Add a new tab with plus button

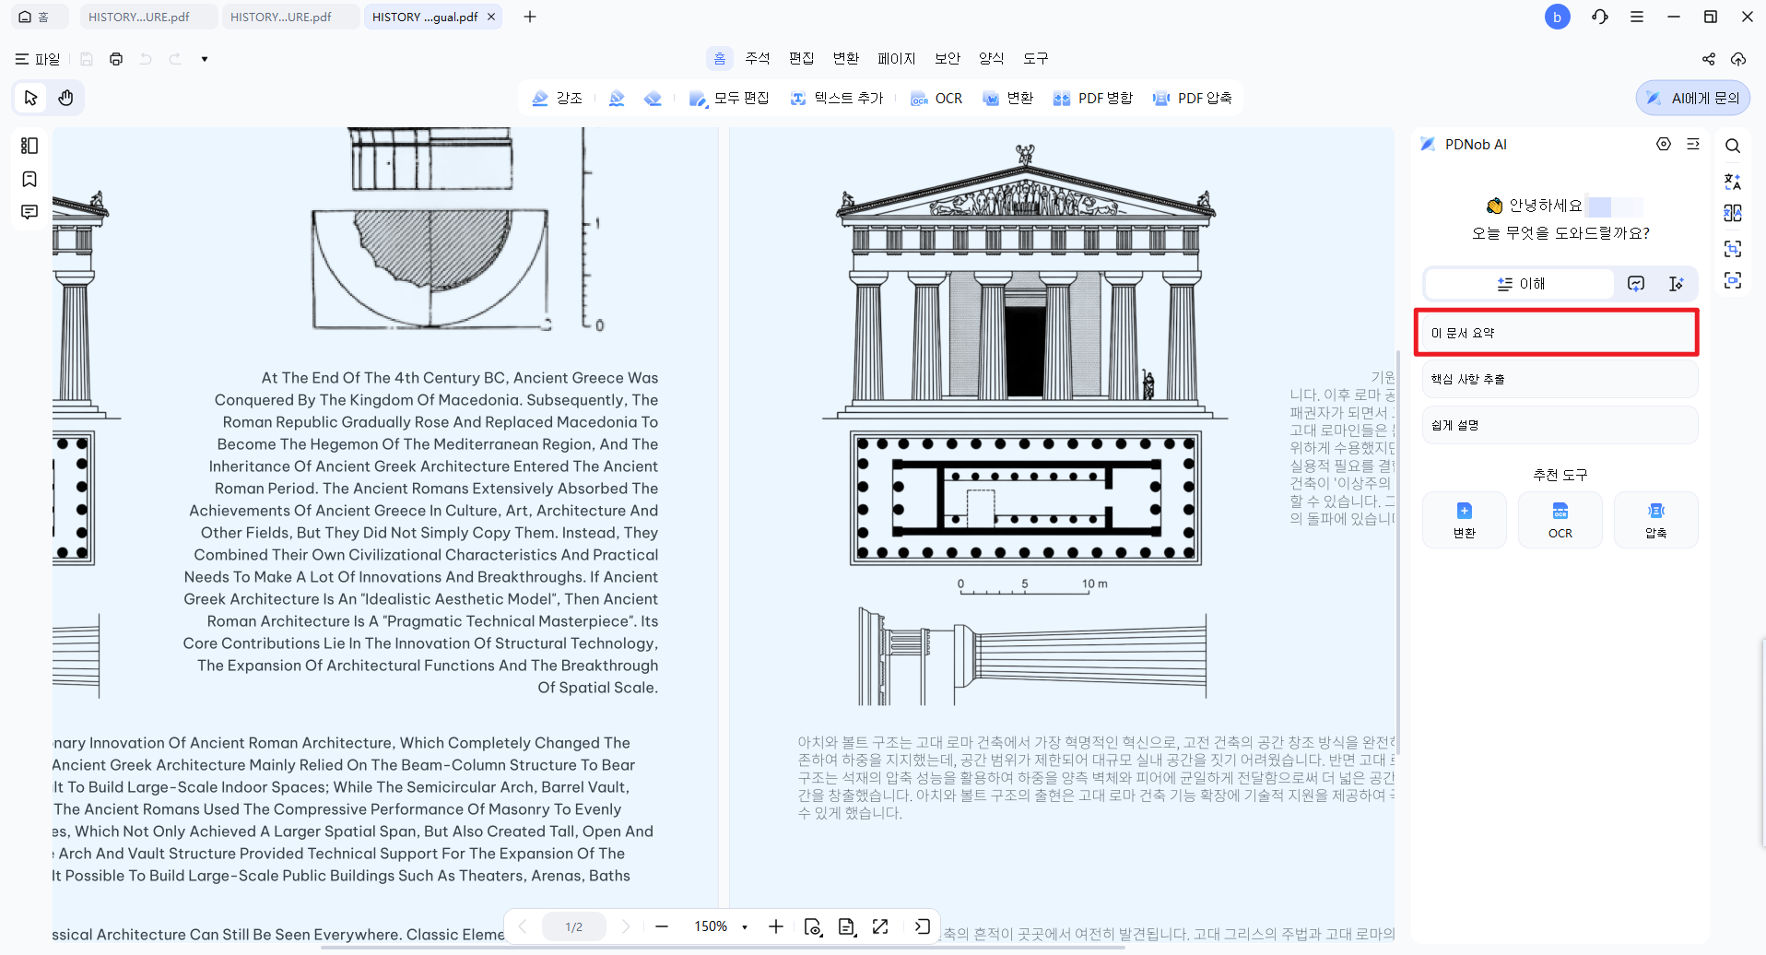[x=530, y=17]
